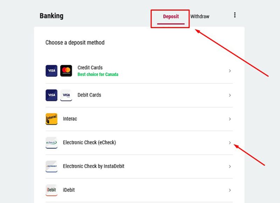Screen dimensions: 280x203
Task: Open the three-dot more options menu
Action: coord(234,15)
